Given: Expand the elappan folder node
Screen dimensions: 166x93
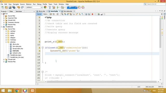Looking at the screenshot, I should click(6, 38).
